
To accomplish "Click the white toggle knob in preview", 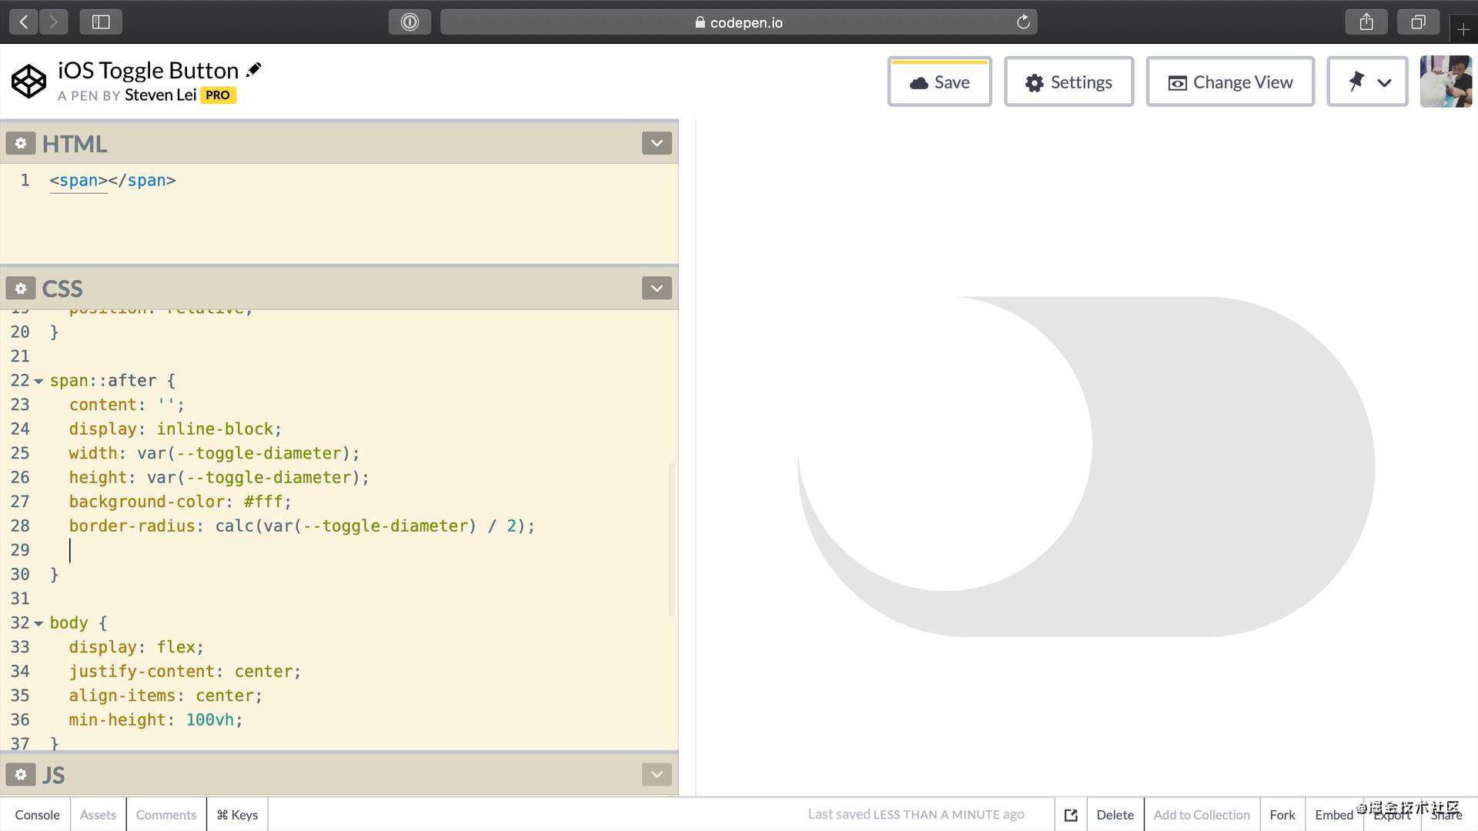I will pyautogui.click(x=945, y=444).
